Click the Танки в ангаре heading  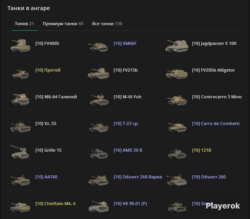29,8
